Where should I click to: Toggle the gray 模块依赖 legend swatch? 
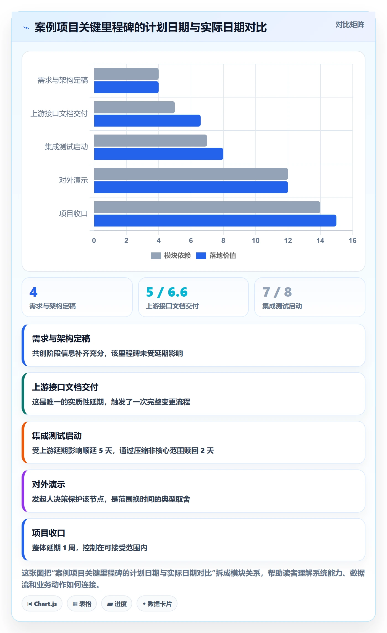click(x=156, y=256)
